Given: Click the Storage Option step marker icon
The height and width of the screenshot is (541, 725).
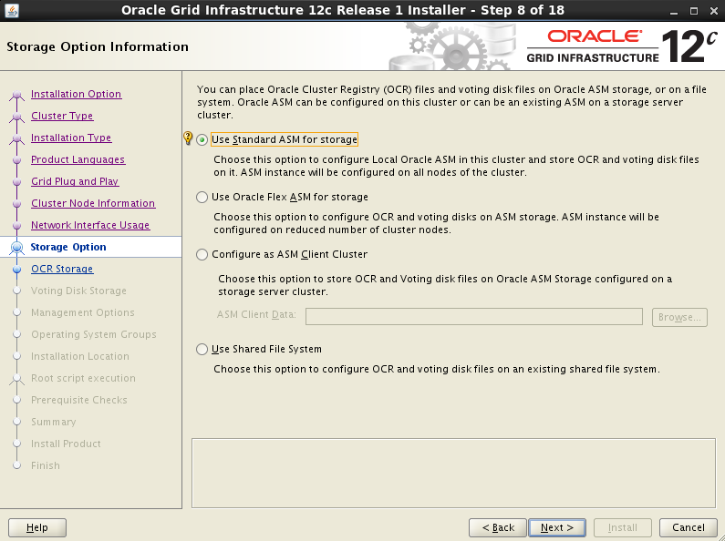Looking at the screenshot, I should pos(16,248).
